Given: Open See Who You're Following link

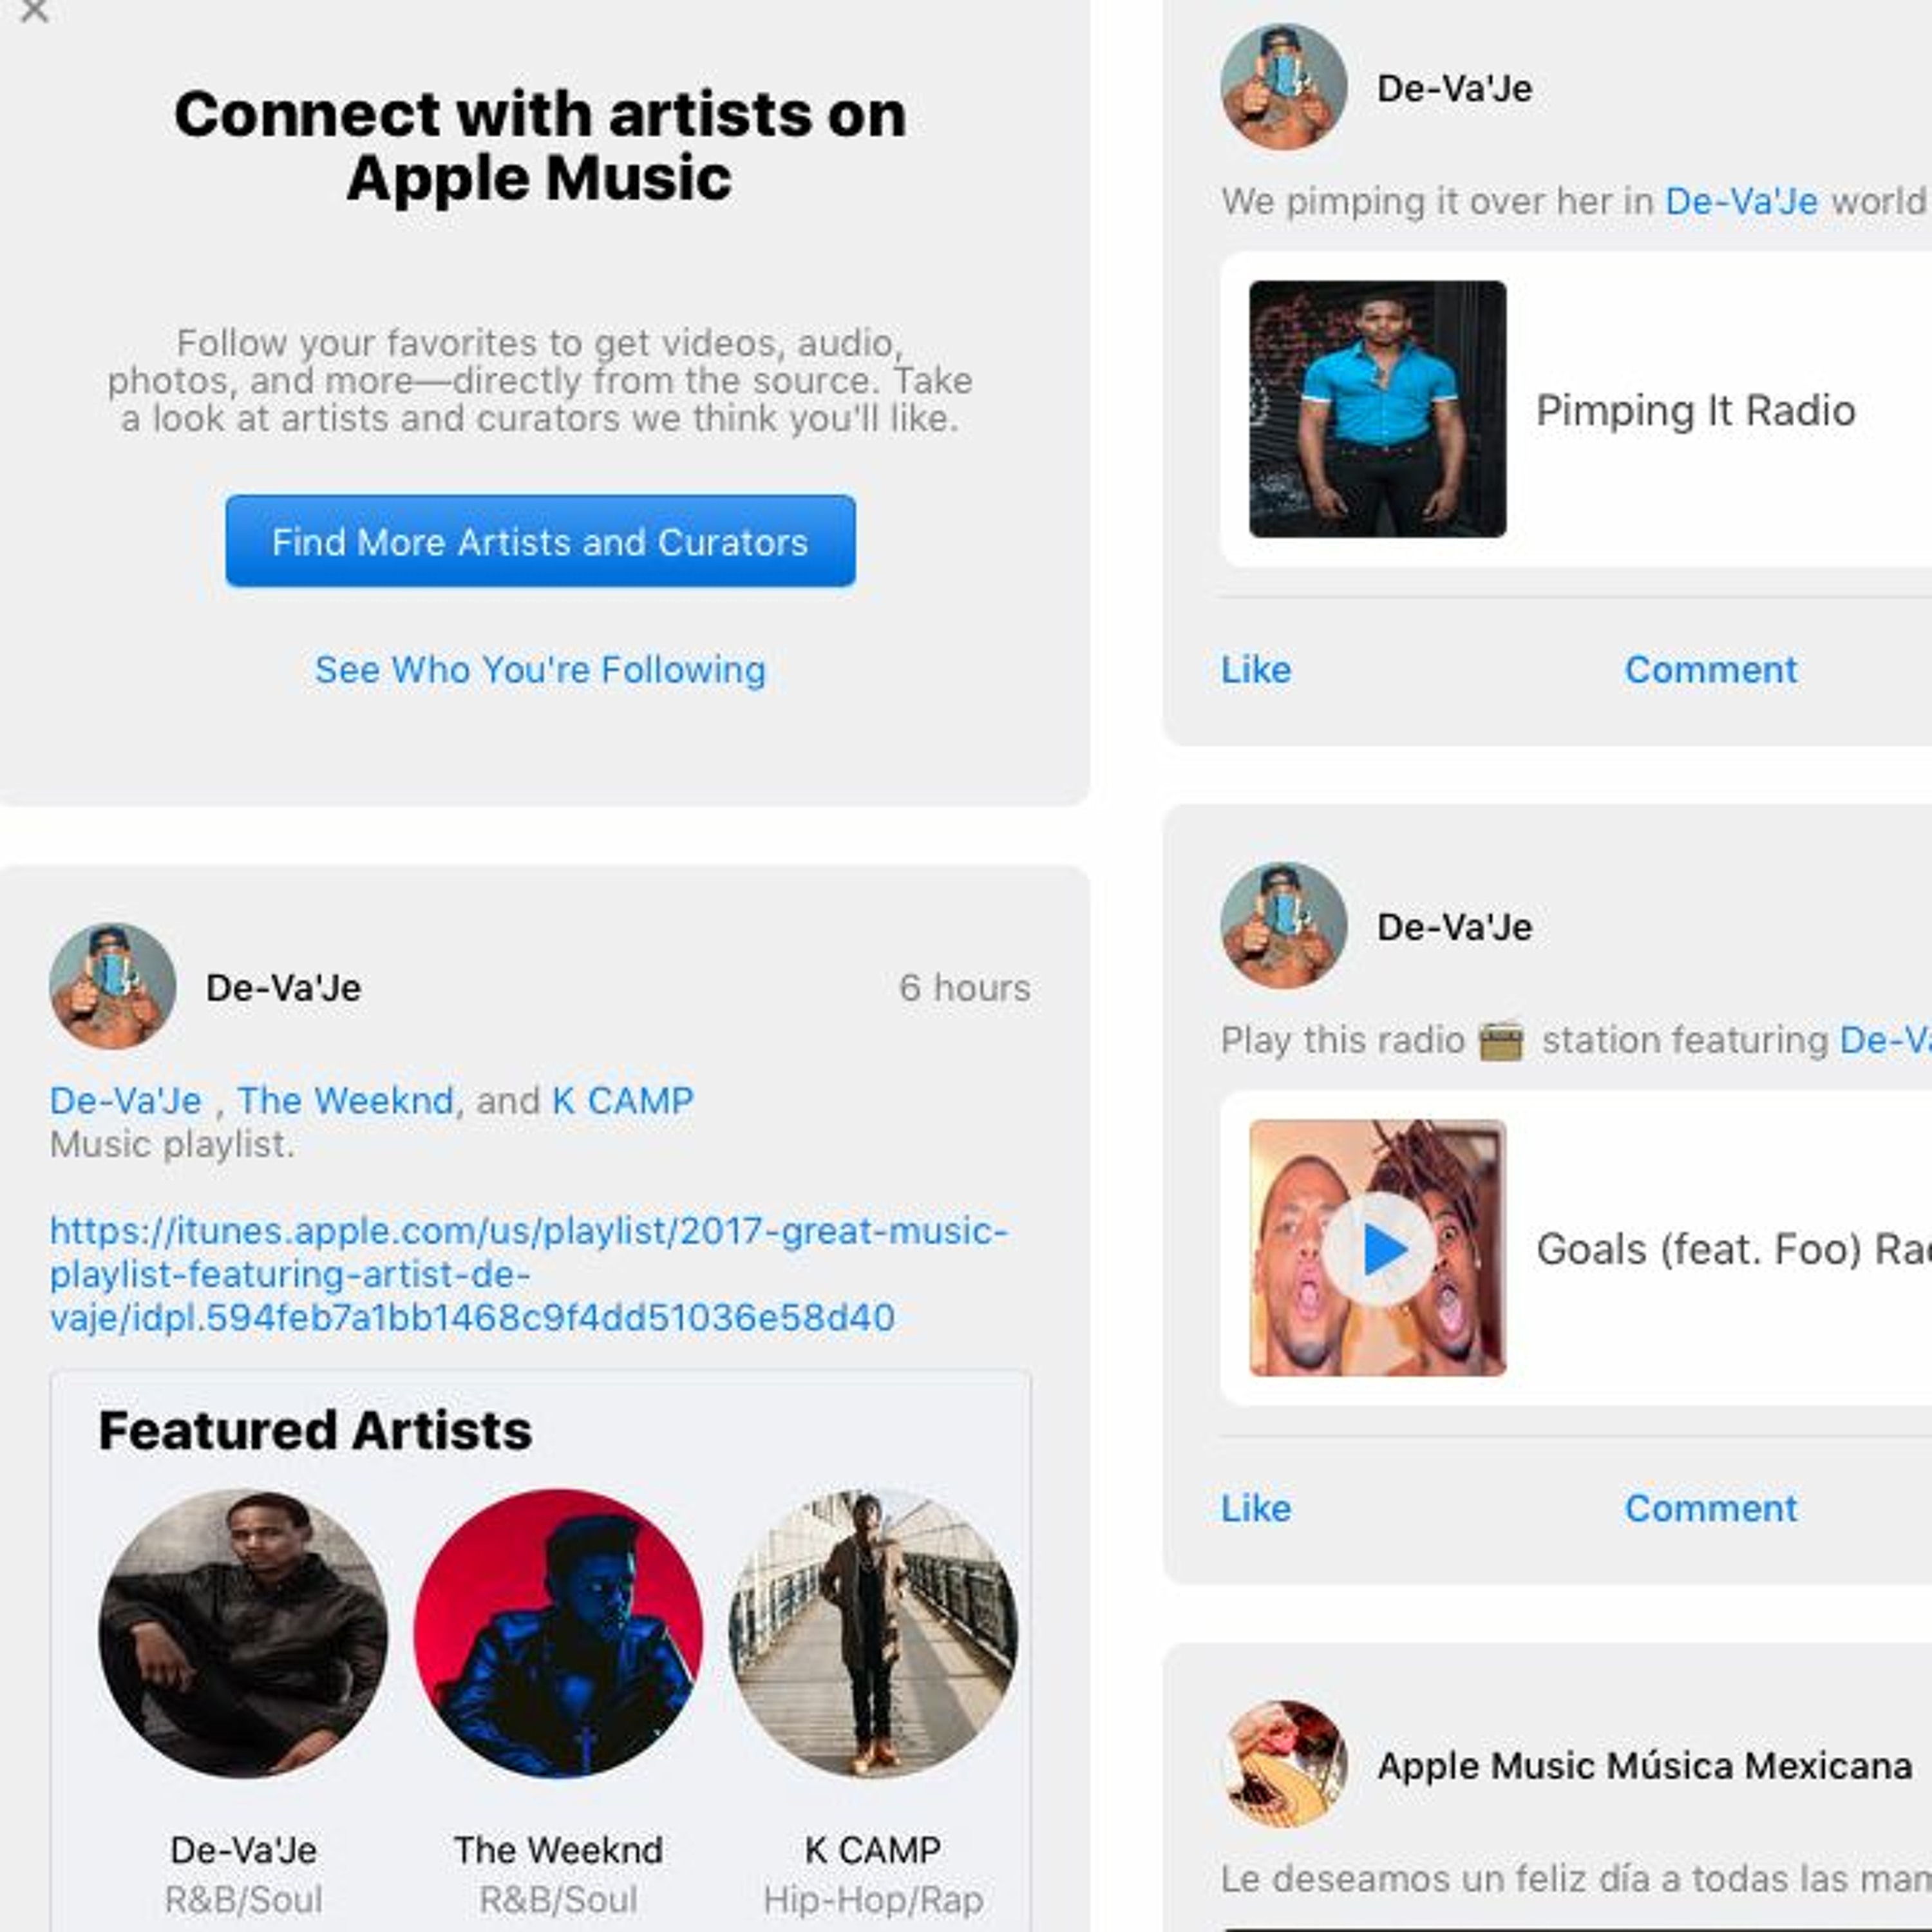Looking at the screenshot, I should click(540, 670).
